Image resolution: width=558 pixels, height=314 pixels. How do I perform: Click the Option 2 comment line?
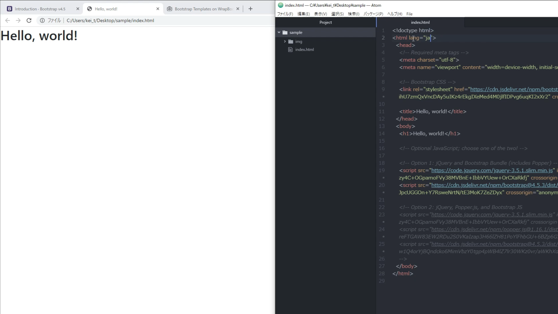(x=461, y=207)
